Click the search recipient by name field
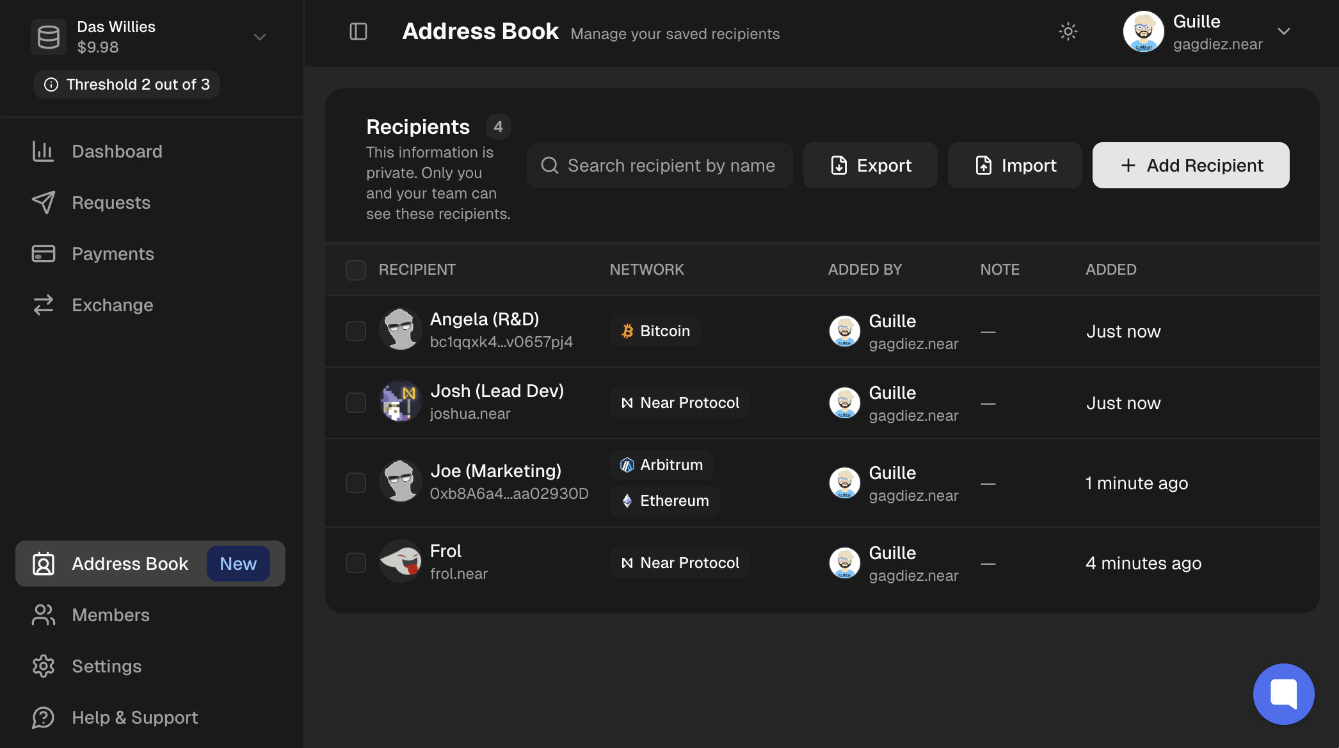This screenshot has width=1339, height=748. coord(659,165)
